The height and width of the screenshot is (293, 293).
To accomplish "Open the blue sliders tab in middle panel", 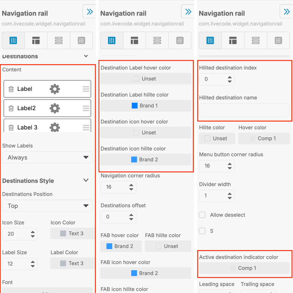I will [x=112, y=40].
